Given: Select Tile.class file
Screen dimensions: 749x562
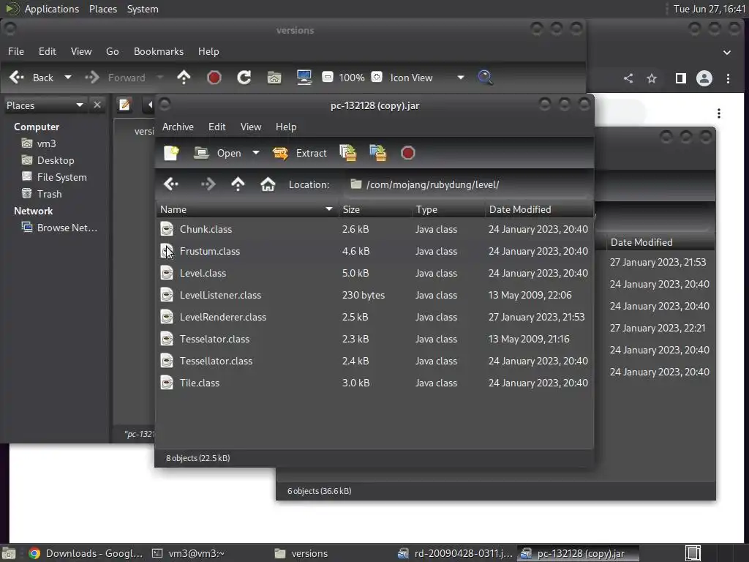Looking at the screenshot, I should point(374,383).
